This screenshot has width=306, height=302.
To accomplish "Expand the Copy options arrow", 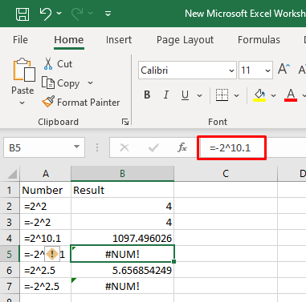I will click(91, 83).
